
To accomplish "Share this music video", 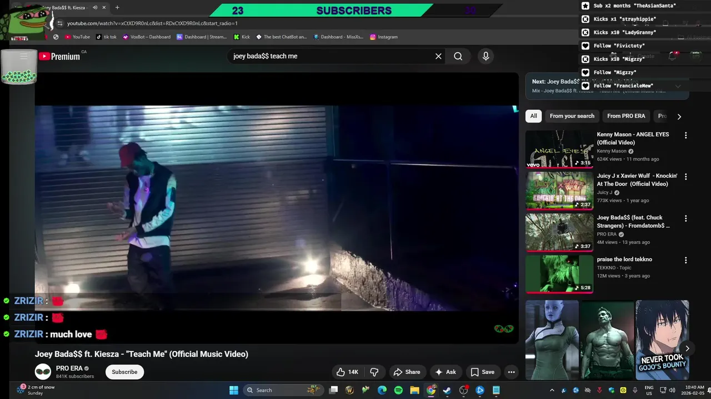I will 406,372.
